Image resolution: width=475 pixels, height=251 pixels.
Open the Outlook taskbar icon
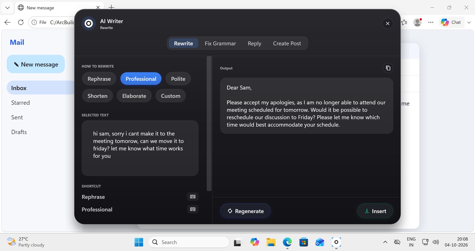[320, 242]
